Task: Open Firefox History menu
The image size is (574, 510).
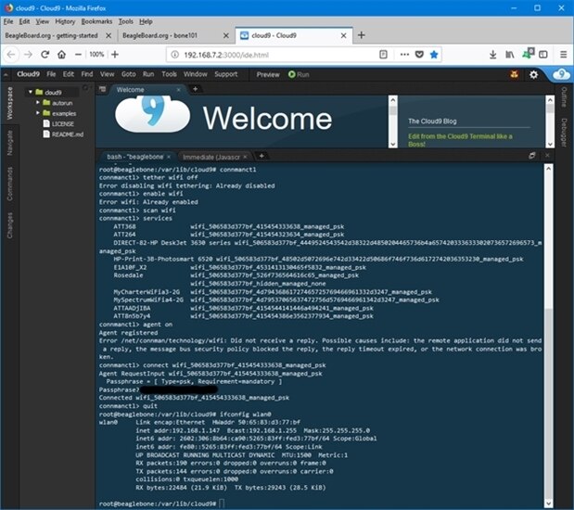Action: [65, 21]
